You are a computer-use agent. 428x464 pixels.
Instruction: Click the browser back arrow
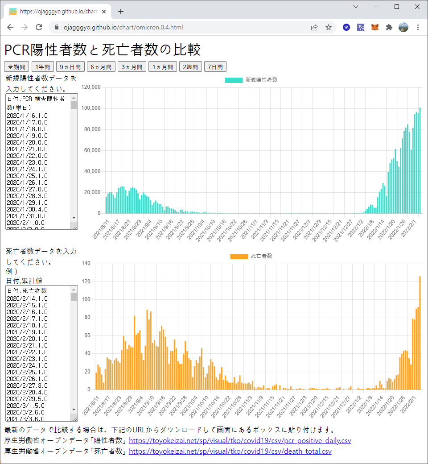pos(10,28)
